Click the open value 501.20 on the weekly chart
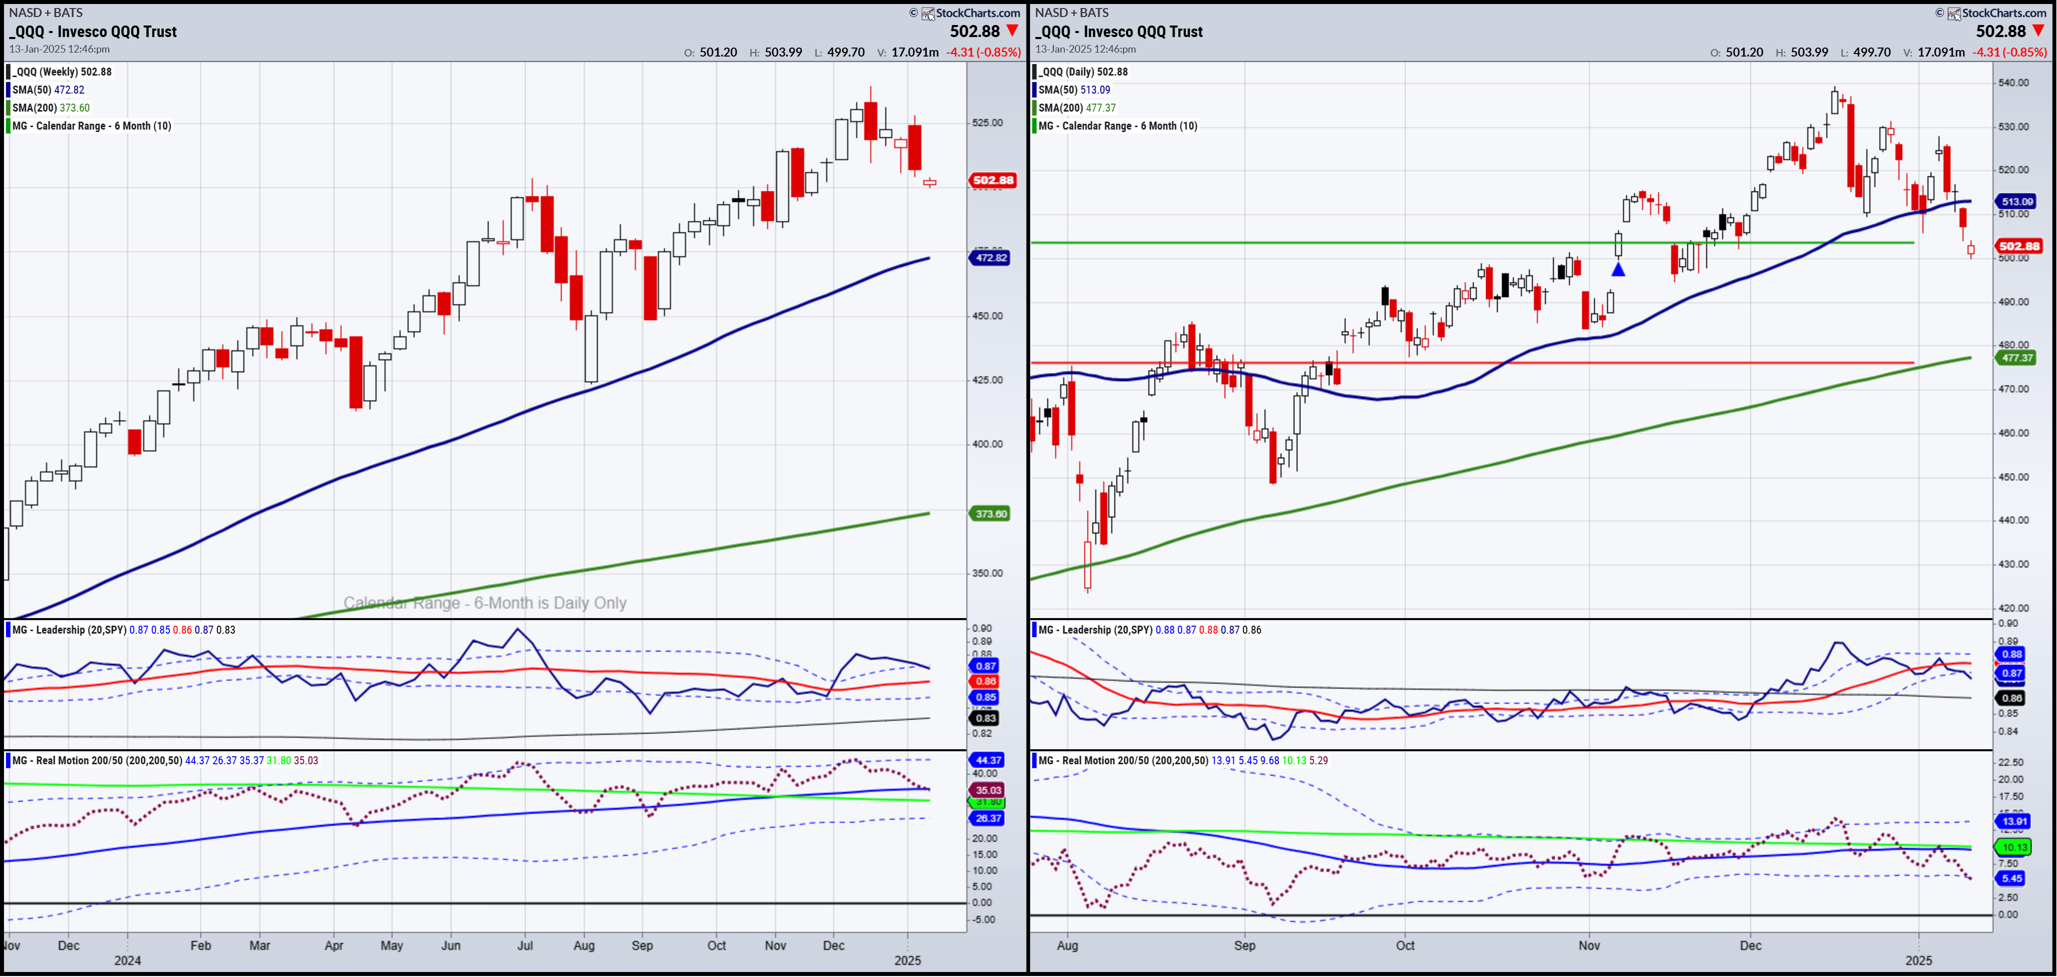Image resolution: width=2057 pixels, height=977 pixels. pos(719,52)
